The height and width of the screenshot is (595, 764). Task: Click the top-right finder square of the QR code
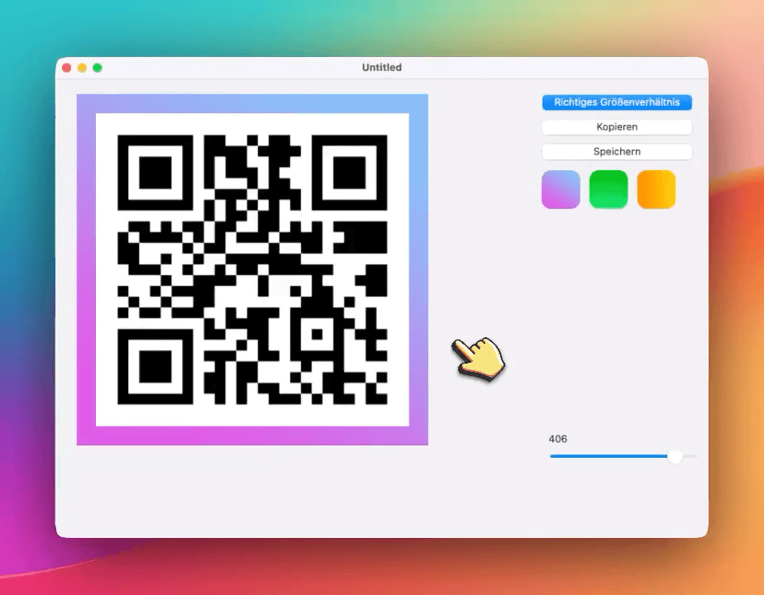coord(350,173)
